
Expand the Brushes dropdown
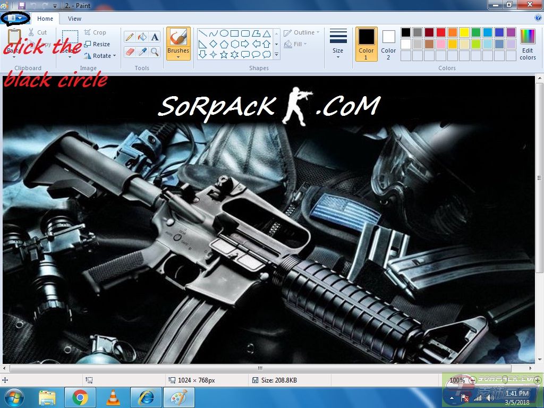point(178,55)
